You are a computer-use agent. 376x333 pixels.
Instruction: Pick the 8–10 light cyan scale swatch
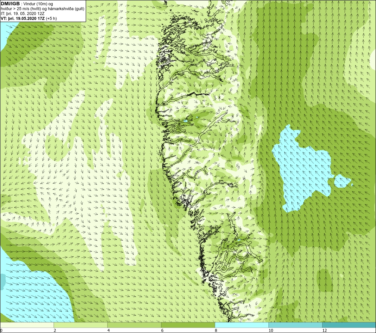(242, 325)
